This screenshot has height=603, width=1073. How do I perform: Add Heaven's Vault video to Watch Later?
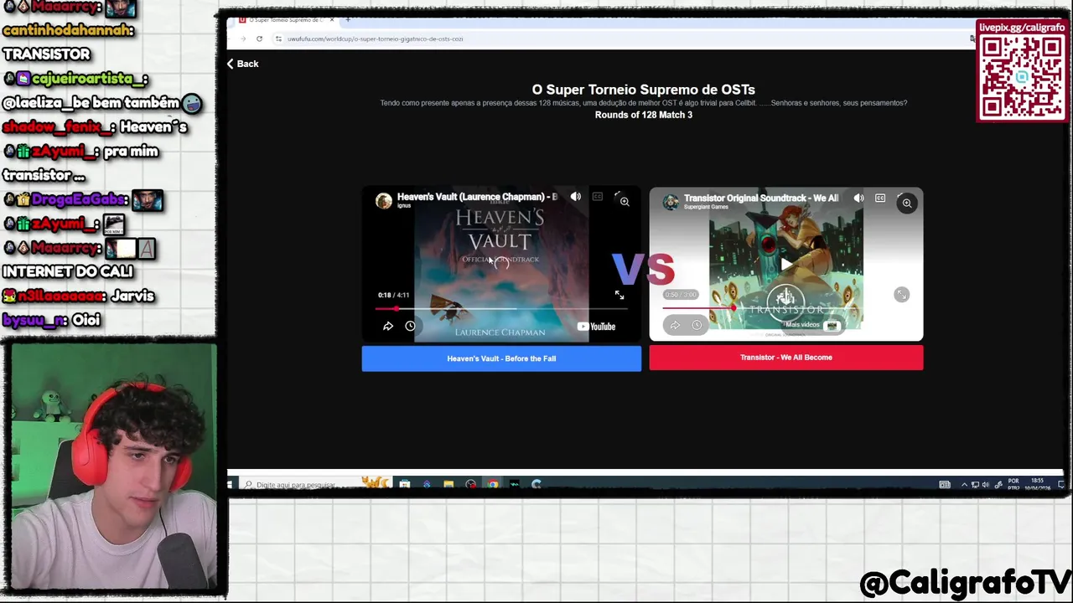[x=410, y=327]
